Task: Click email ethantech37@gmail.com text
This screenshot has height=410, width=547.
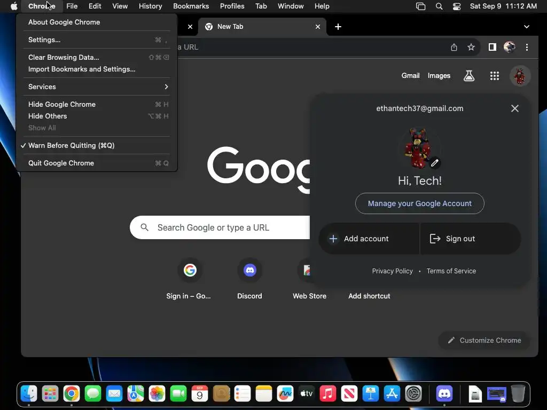Action: point(420,108)
